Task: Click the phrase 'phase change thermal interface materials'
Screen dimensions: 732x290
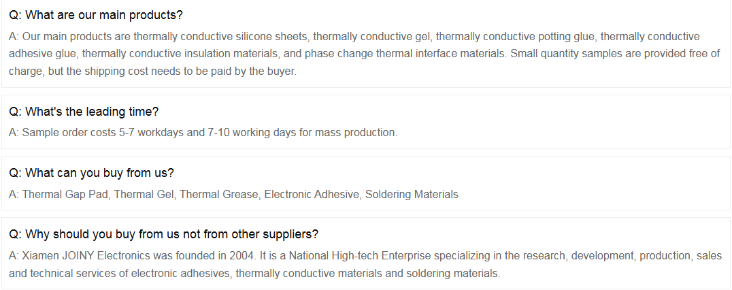Action: [405, 54]
